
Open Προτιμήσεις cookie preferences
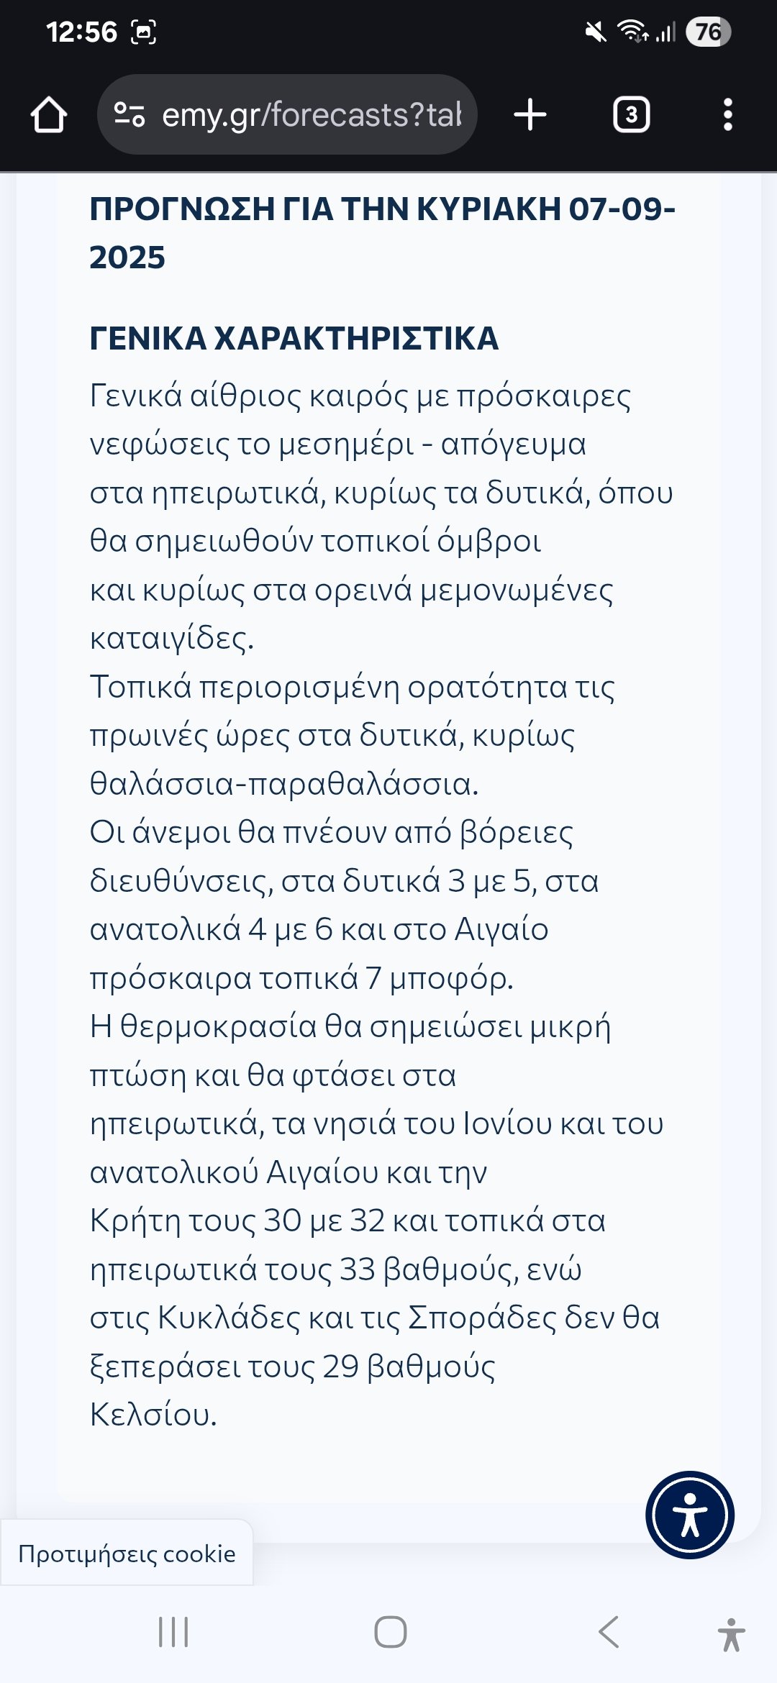127,1554
